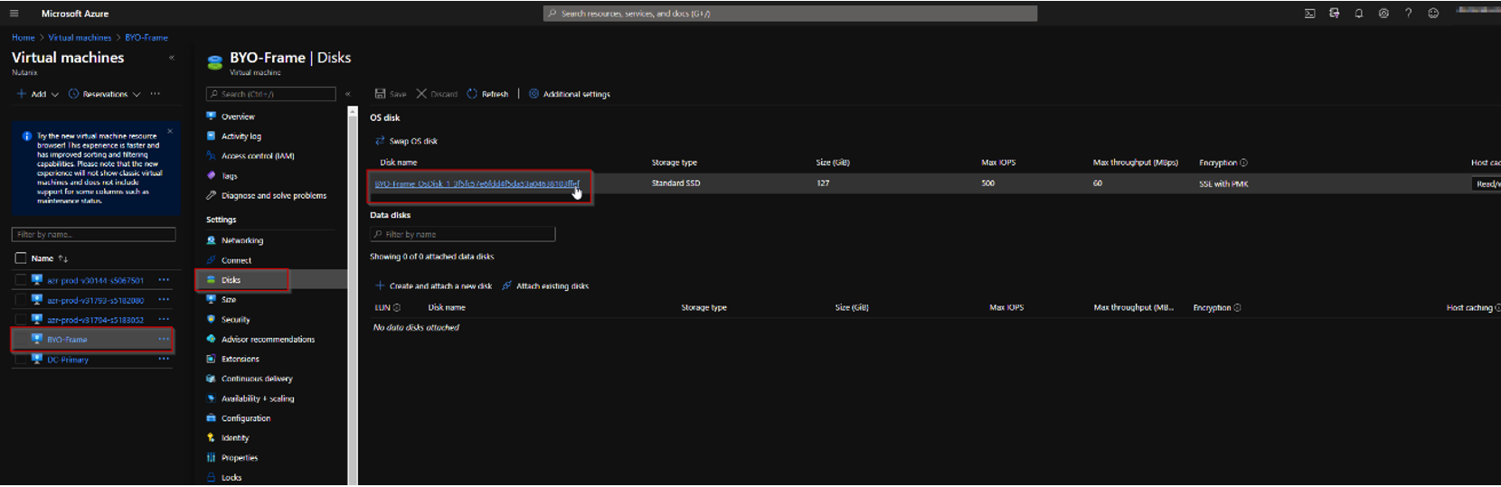Go to Home breadcrumb

coord(24,38)
